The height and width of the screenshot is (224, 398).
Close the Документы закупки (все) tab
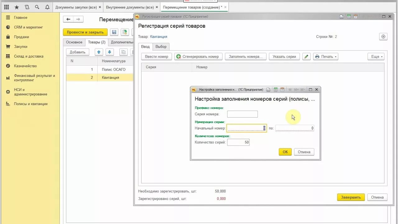(x=99, y=7)
